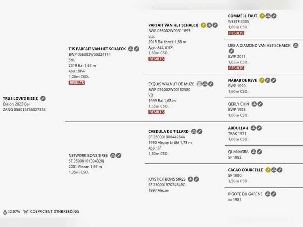The height and width of the screenshot is (227, 303).
Task: Click the 42,97% inbreeding percentage value
Action: (13, 212)
